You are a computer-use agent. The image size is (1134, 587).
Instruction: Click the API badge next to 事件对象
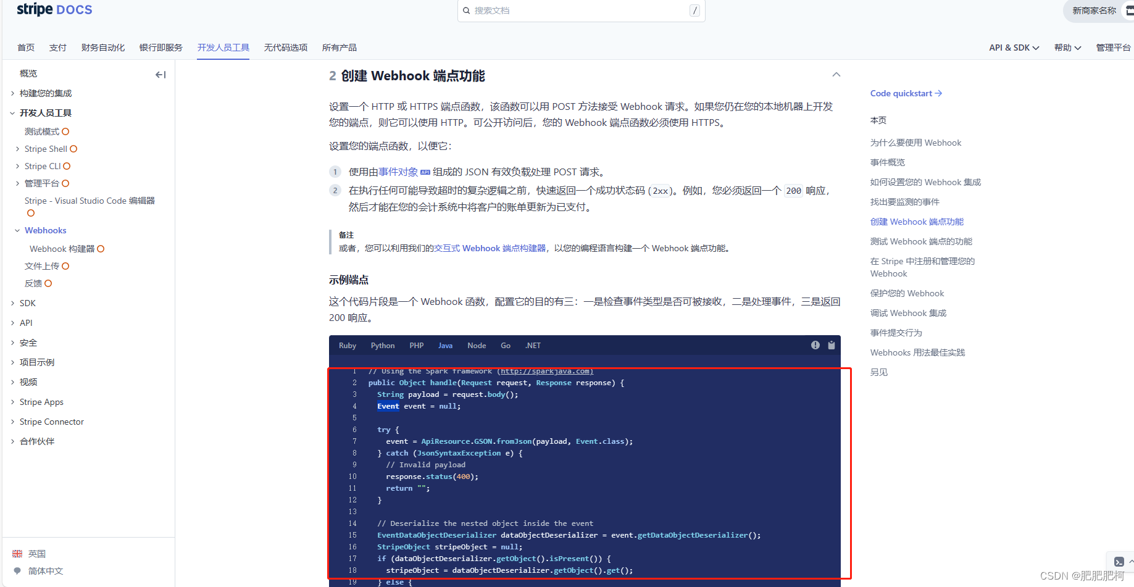[x=425, y=172]
